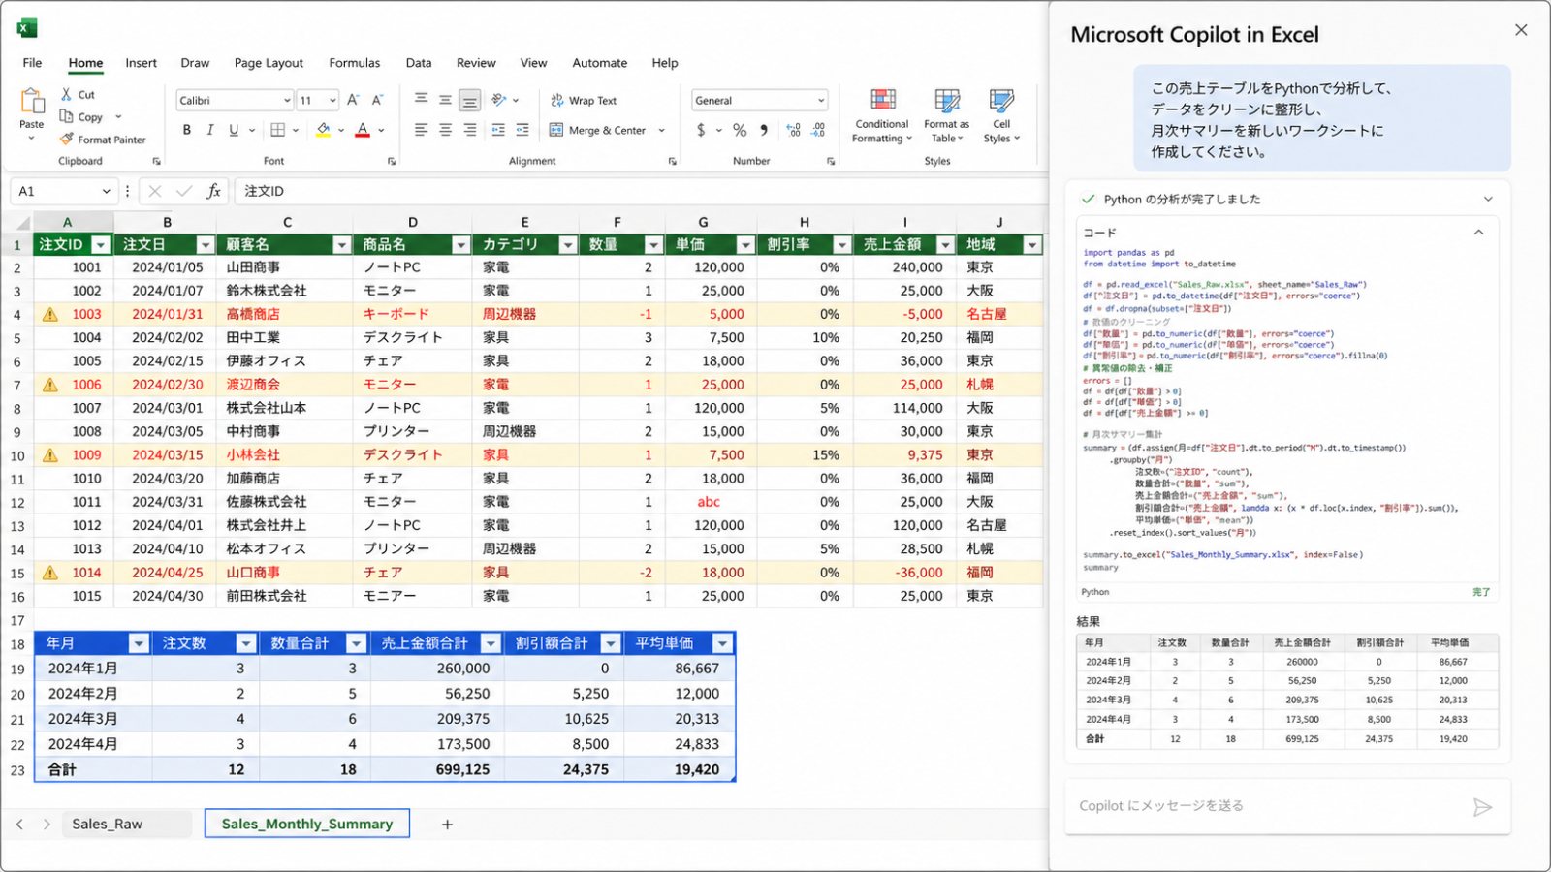Click the increase decimal icon

[x=794, y=130]
